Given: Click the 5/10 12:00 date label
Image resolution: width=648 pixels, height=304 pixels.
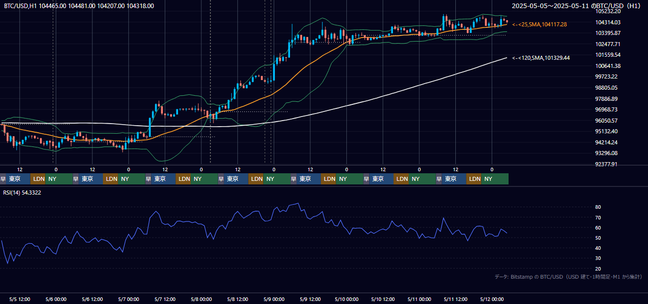Looking at the screenshot, I should click(383, 299).
